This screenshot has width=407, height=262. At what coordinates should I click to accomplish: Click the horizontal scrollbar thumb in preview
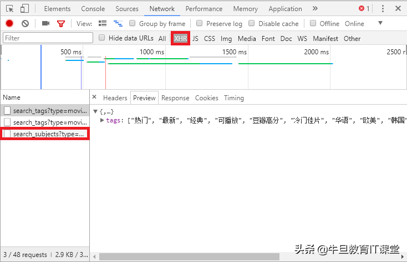coord(189,256)
